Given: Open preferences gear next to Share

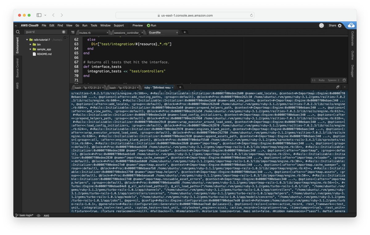Looking at the screenshot, I should 340,26.
